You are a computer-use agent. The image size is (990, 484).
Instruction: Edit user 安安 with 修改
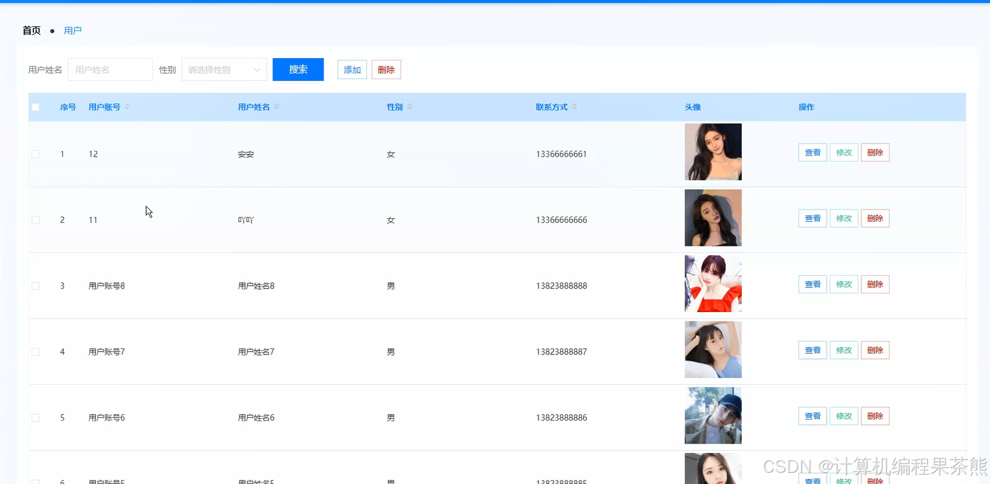[x=844, y=153]
